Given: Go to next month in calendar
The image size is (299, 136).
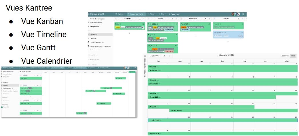Looking at the screenshot, I should pyautogui.click(x=170, y=56).
